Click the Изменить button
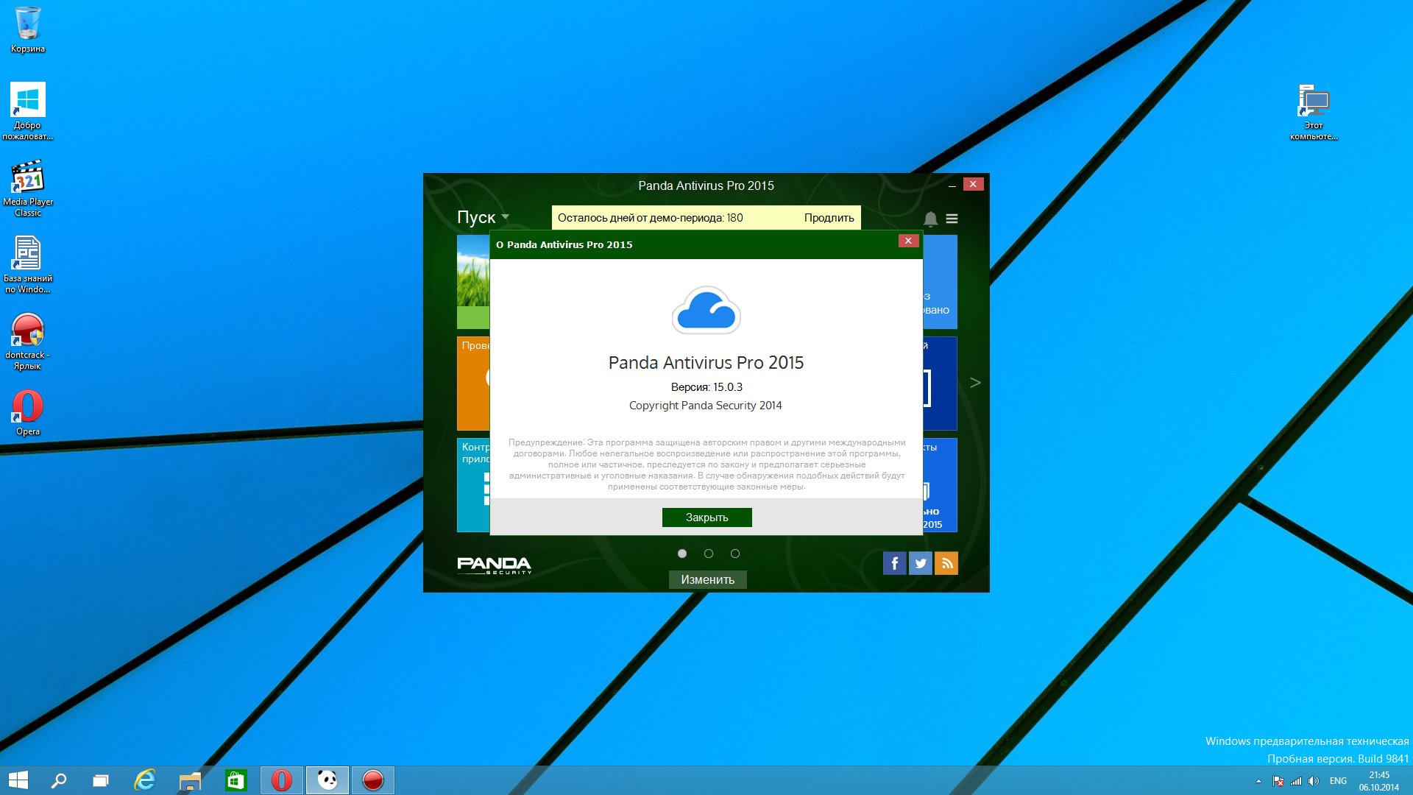Screen dimensions: 1413x795 pyautogui.click(x=707, y=579)
